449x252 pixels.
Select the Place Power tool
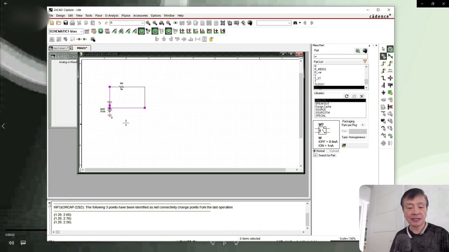pyautogui.click(x=390, y=85)
